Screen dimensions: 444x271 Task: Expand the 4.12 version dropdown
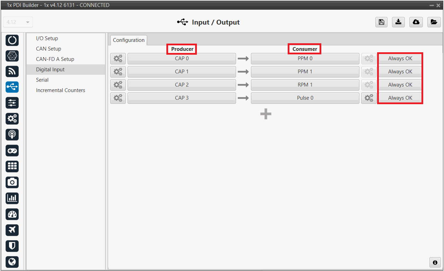click(18, 22)
